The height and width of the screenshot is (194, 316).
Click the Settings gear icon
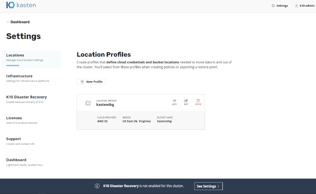pyautogui.click(x=273, y=6)
